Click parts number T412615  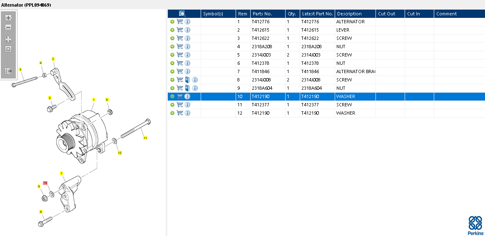pos(261,30)
